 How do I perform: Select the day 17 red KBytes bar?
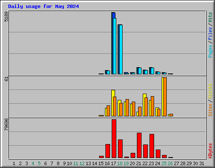pyautogui.click(x=114, y=139)
